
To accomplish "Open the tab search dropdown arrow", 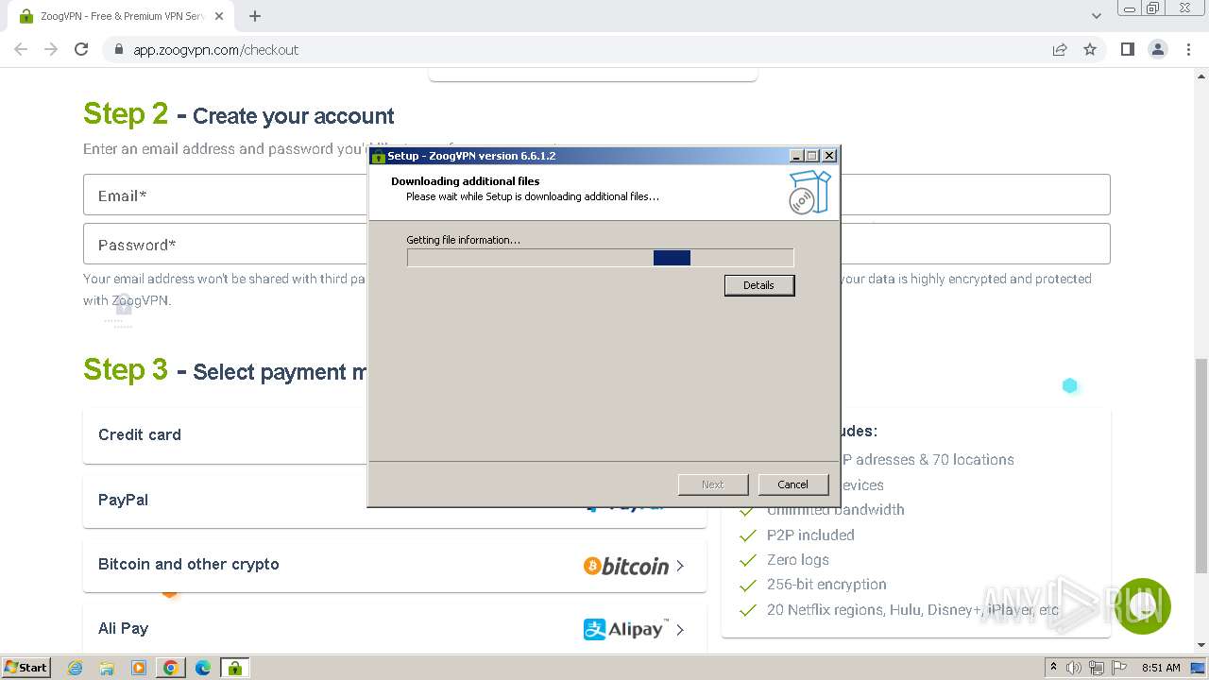I will (1096, 16).
